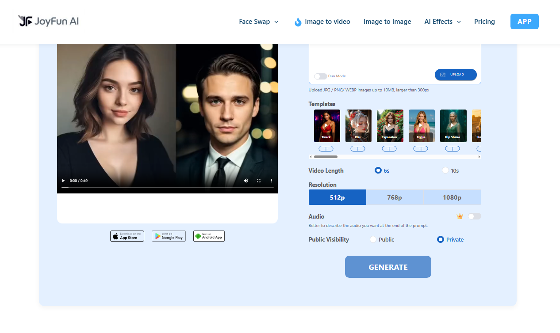Set Public Visibility to Public

pos(373,239)
